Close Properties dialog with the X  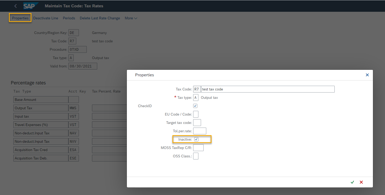(x=367, y=75)
